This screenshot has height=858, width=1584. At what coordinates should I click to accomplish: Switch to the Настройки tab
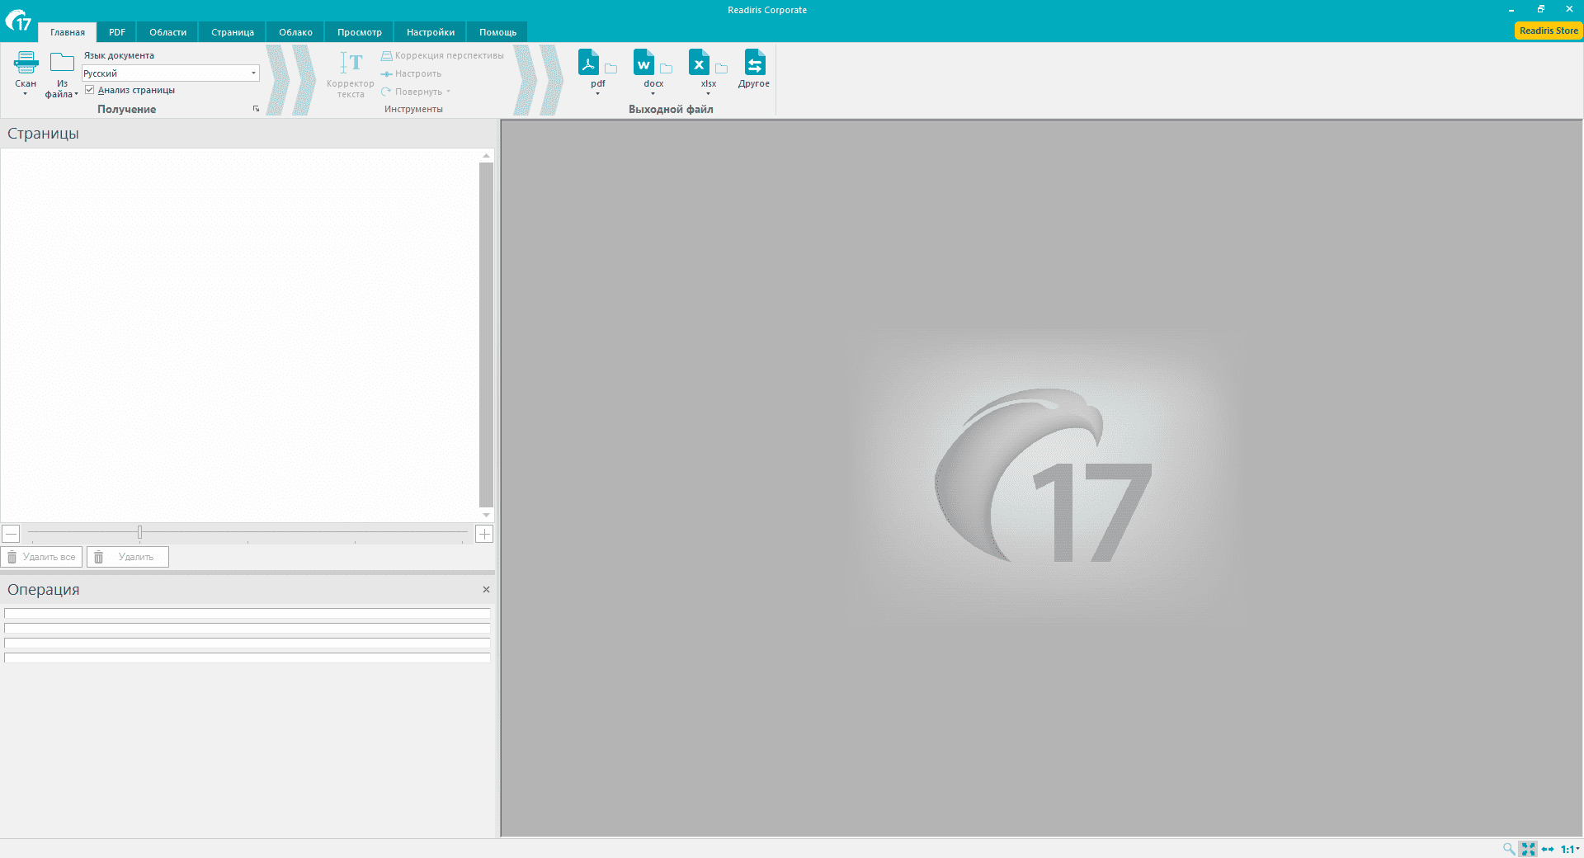tap(431, 32)
